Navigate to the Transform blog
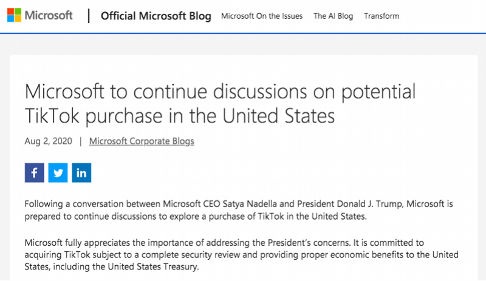 pyautogui.click(x=382, y=16)
